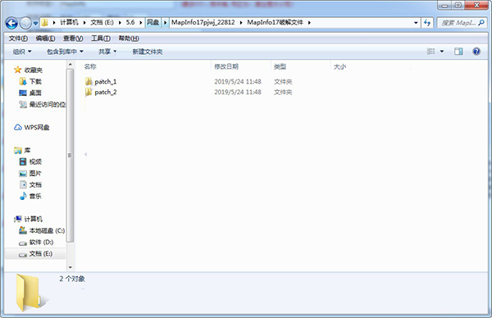
Task: Expand the arrow after 文档 (E:) breadcrumb
Action: pos(120,23)
